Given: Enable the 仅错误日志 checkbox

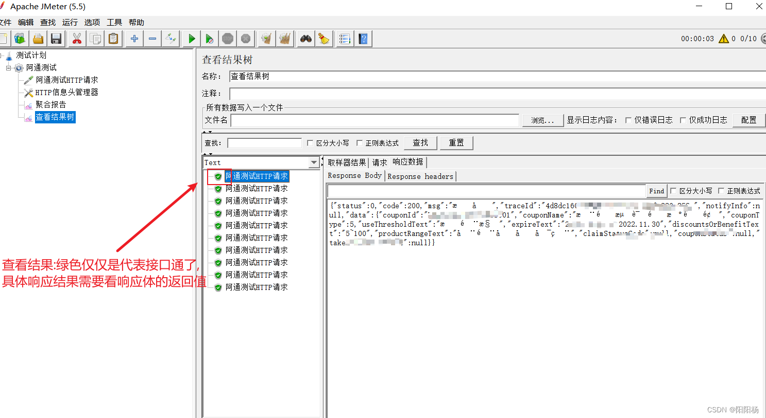Looking at the screenshot, I should pyautogui.click(x=628, y=120).
